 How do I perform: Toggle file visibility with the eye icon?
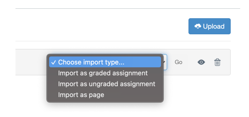coord(201,62)
